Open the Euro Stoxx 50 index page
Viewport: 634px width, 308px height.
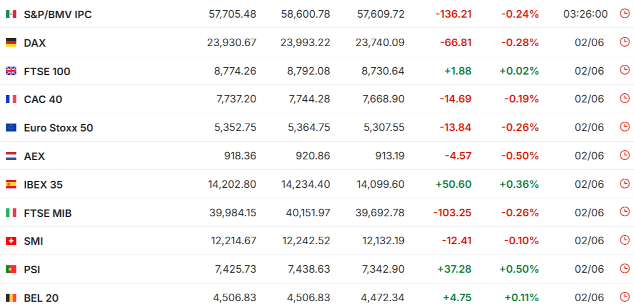[x=58, y=128]
